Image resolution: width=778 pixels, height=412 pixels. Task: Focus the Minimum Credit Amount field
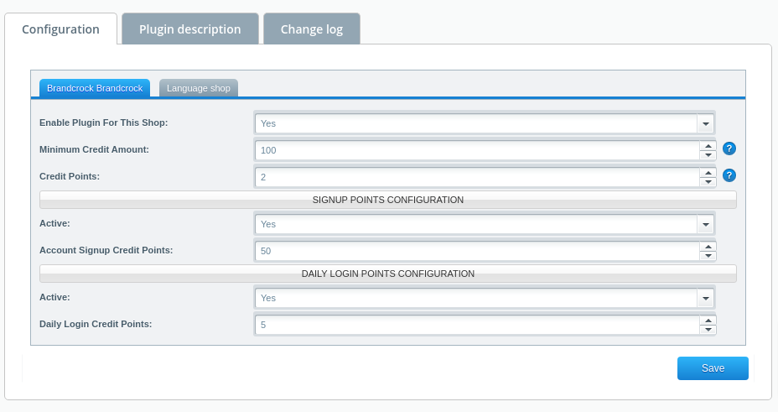[477, 150]
